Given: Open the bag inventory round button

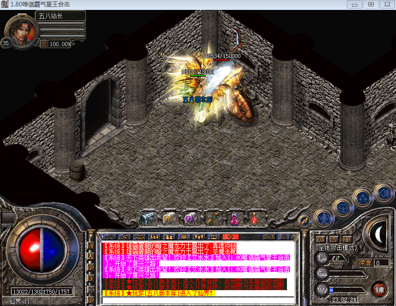Looking at the screenshot, I should 343,208.
